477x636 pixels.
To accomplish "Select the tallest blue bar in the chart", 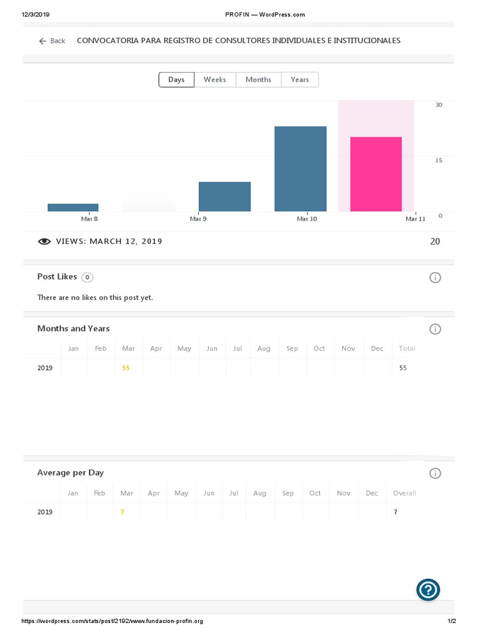I will (x=301, y=169).
